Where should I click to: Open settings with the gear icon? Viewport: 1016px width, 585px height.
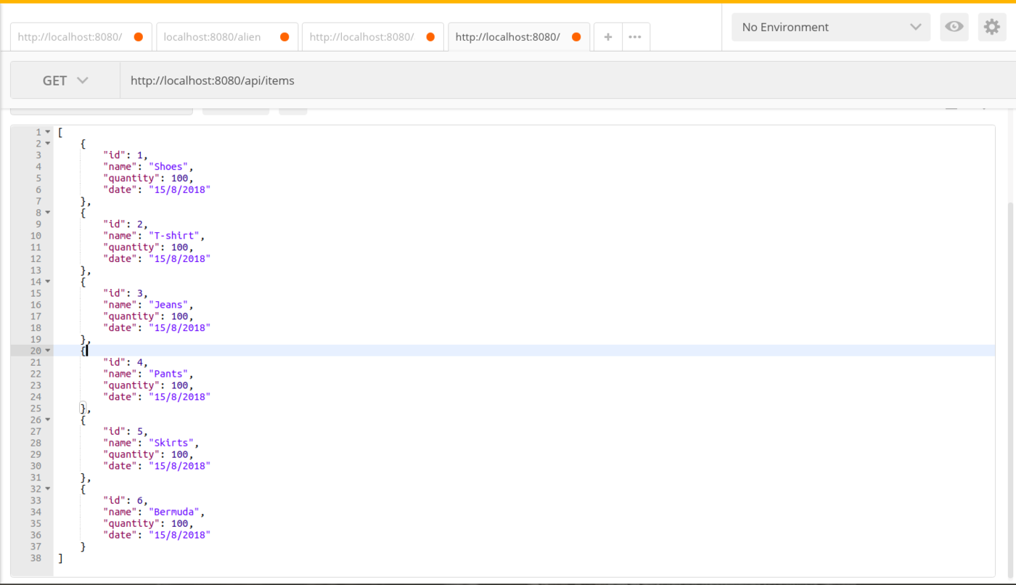click(x=991, y=27)
